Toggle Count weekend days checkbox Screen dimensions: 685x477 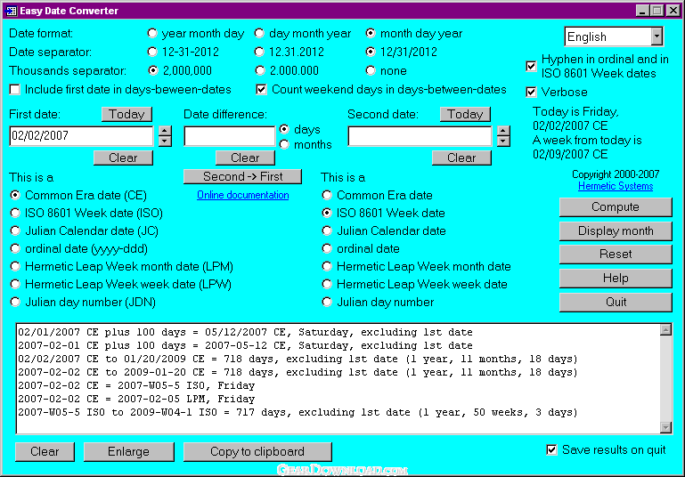(261, 90)
